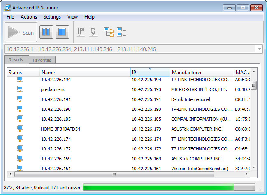The height and width of the screenshot is (195, 267).
Task: Click the Expand all tree icon
Action: [109, 32]
